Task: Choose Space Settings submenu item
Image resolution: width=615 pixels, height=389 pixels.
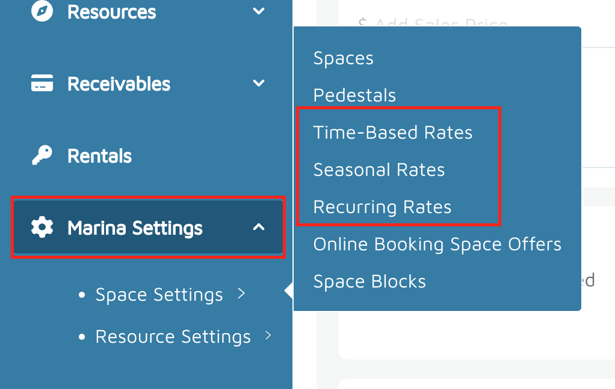Action: pos(159,294)
